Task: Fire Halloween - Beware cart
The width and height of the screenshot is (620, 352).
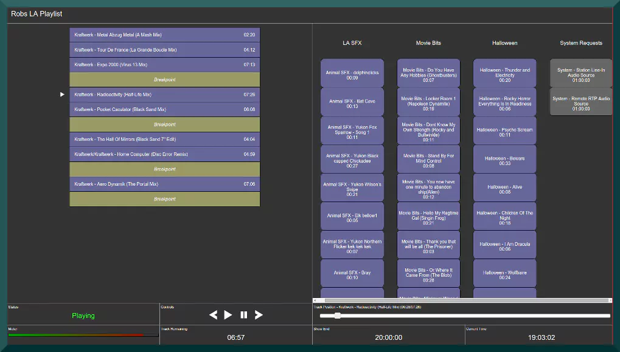Action: 504,159
